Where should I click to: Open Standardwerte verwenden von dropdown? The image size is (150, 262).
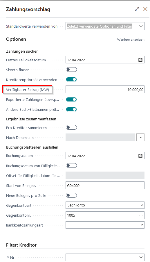(x=105, y=26)
